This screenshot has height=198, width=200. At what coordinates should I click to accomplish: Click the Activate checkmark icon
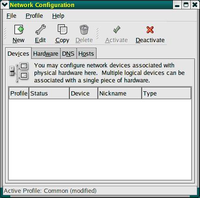tap(117, 29)
